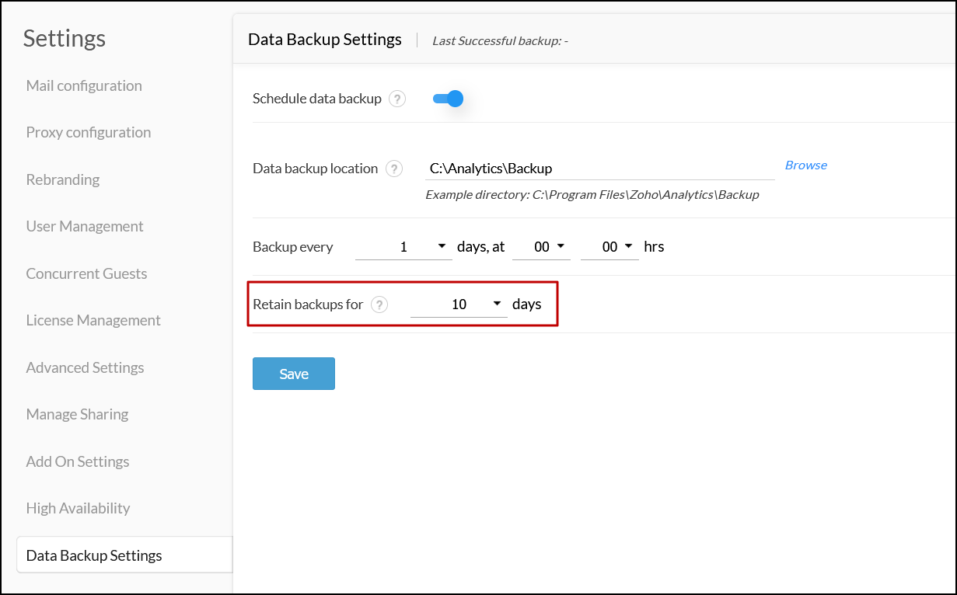
Task: Click the Browse link for backup location
Action: pos(805,165)
